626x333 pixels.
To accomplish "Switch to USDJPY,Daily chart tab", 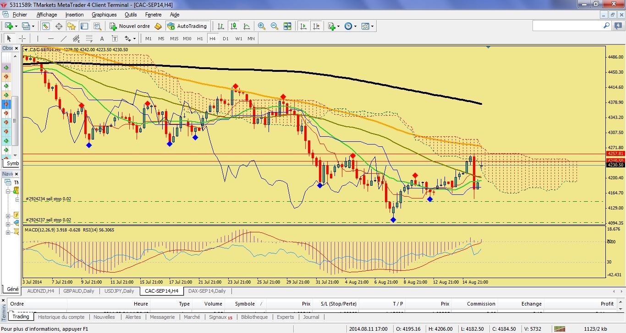I will pyautogui.click(x=119, y=291).
